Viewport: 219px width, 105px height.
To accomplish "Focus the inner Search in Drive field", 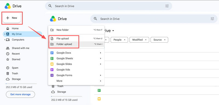I will point(154,19).
